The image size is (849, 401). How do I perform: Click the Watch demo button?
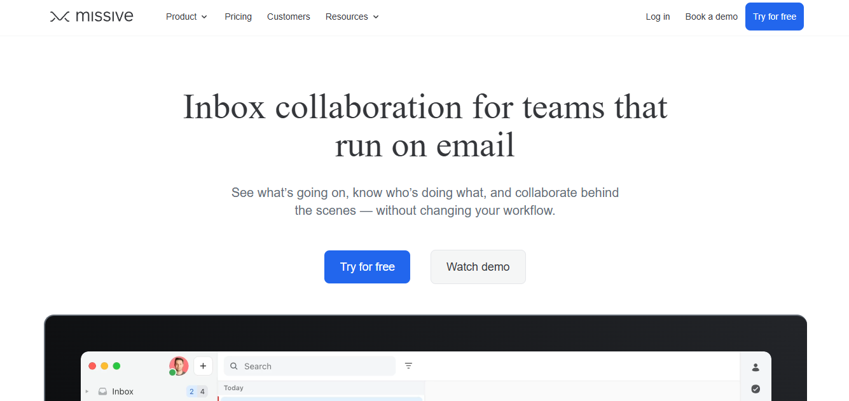478,267
